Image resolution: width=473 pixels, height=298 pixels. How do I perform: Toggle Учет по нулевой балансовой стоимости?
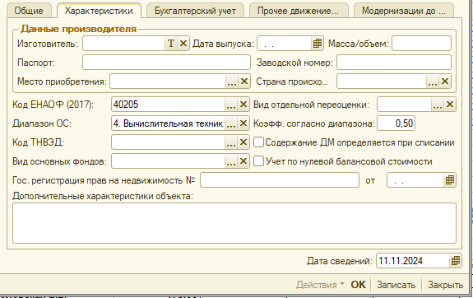click(x=258, y=161)
